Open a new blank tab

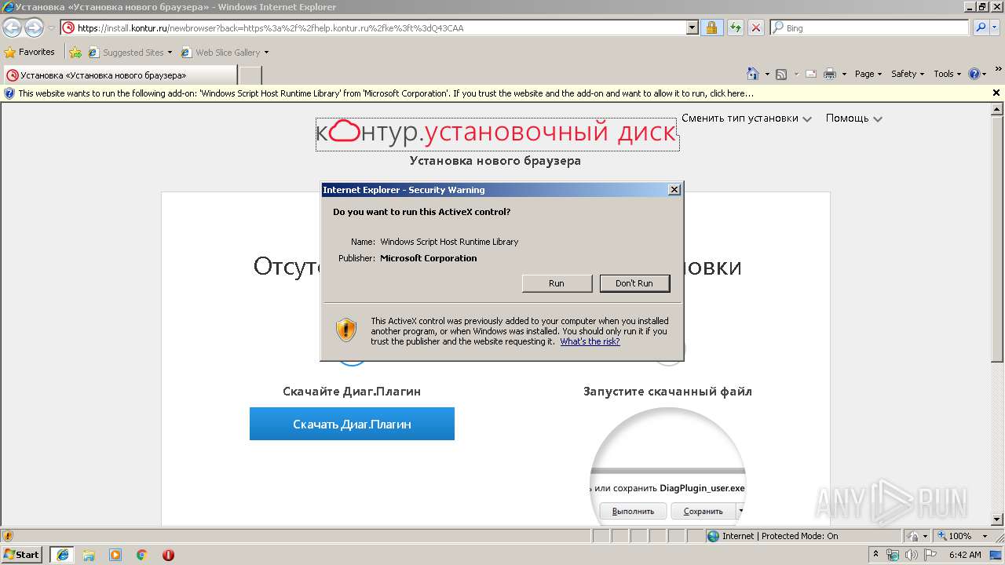tap(250, 75)
